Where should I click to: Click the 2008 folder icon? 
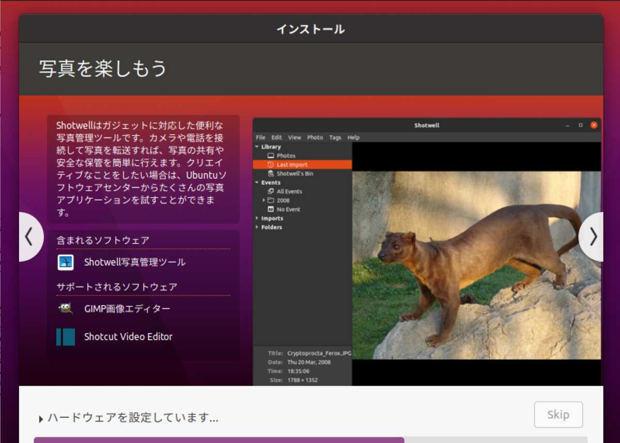point(271,200)
